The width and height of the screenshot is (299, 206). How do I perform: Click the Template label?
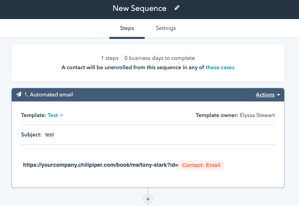click(34, 115)
